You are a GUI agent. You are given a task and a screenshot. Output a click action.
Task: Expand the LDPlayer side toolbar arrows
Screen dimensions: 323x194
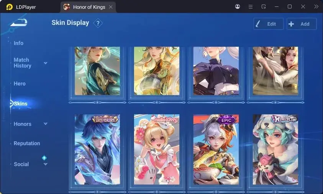pyautogui.click(x=316, y=6)
